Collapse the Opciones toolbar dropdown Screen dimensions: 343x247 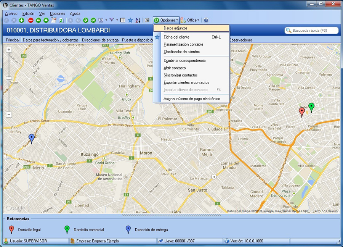coord(166,20)
